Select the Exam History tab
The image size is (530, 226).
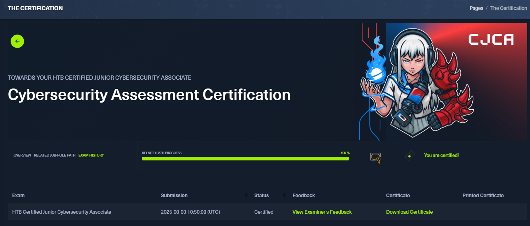pyautogui.click(x=91, y=155)
